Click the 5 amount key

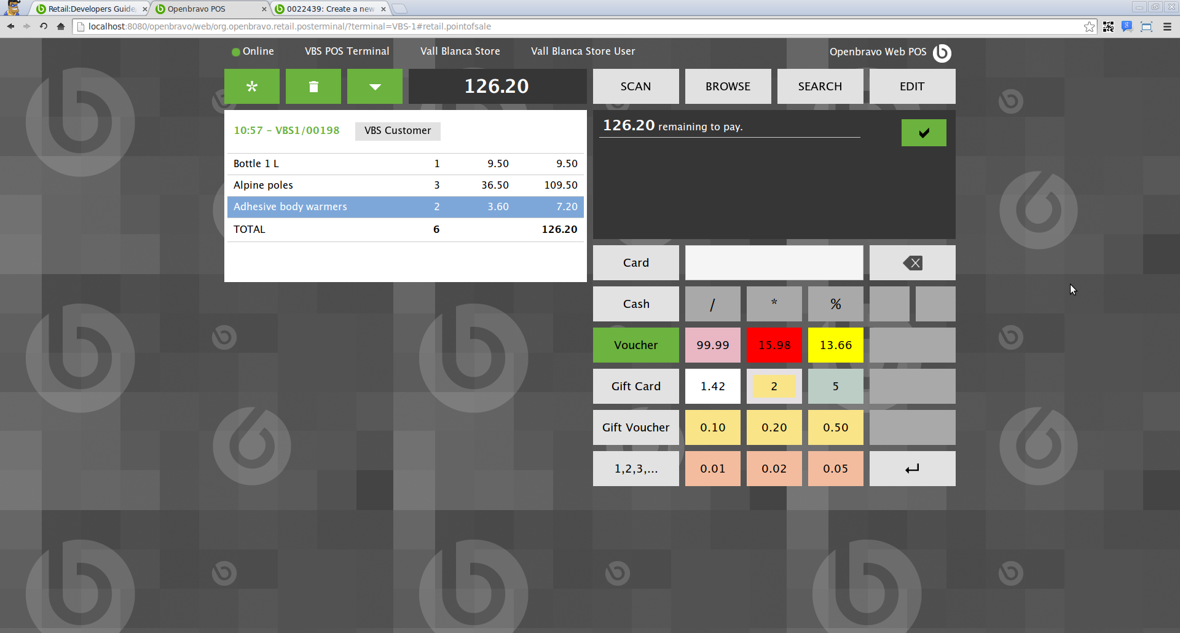[836, 387]
